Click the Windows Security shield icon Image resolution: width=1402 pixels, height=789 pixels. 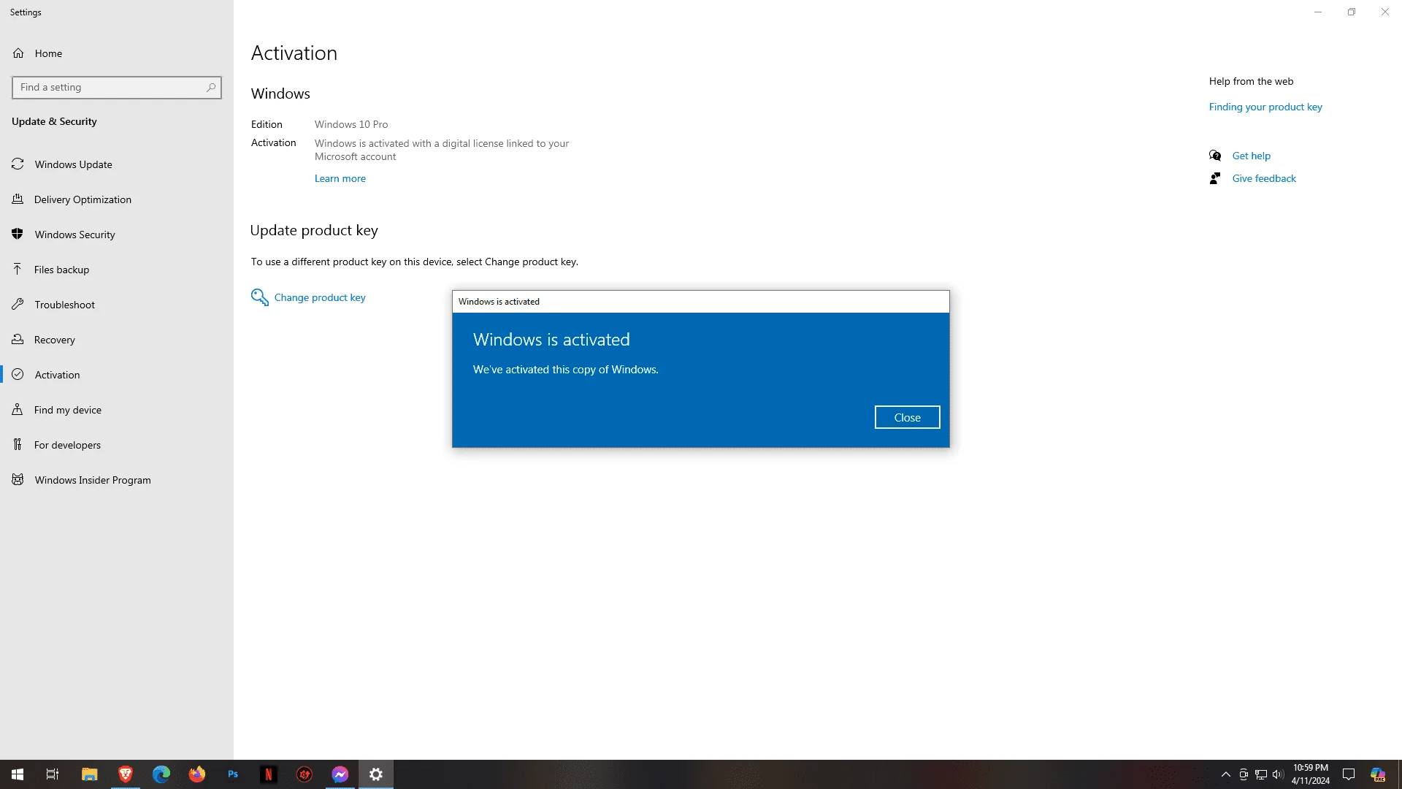[x=18, y=235]
